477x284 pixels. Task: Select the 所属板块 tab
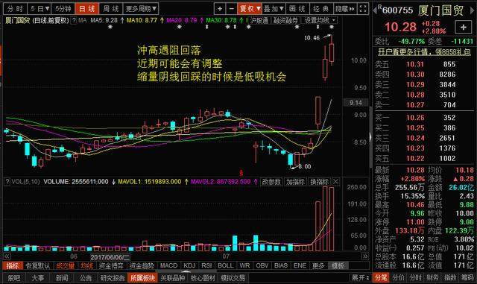point(143,278)
